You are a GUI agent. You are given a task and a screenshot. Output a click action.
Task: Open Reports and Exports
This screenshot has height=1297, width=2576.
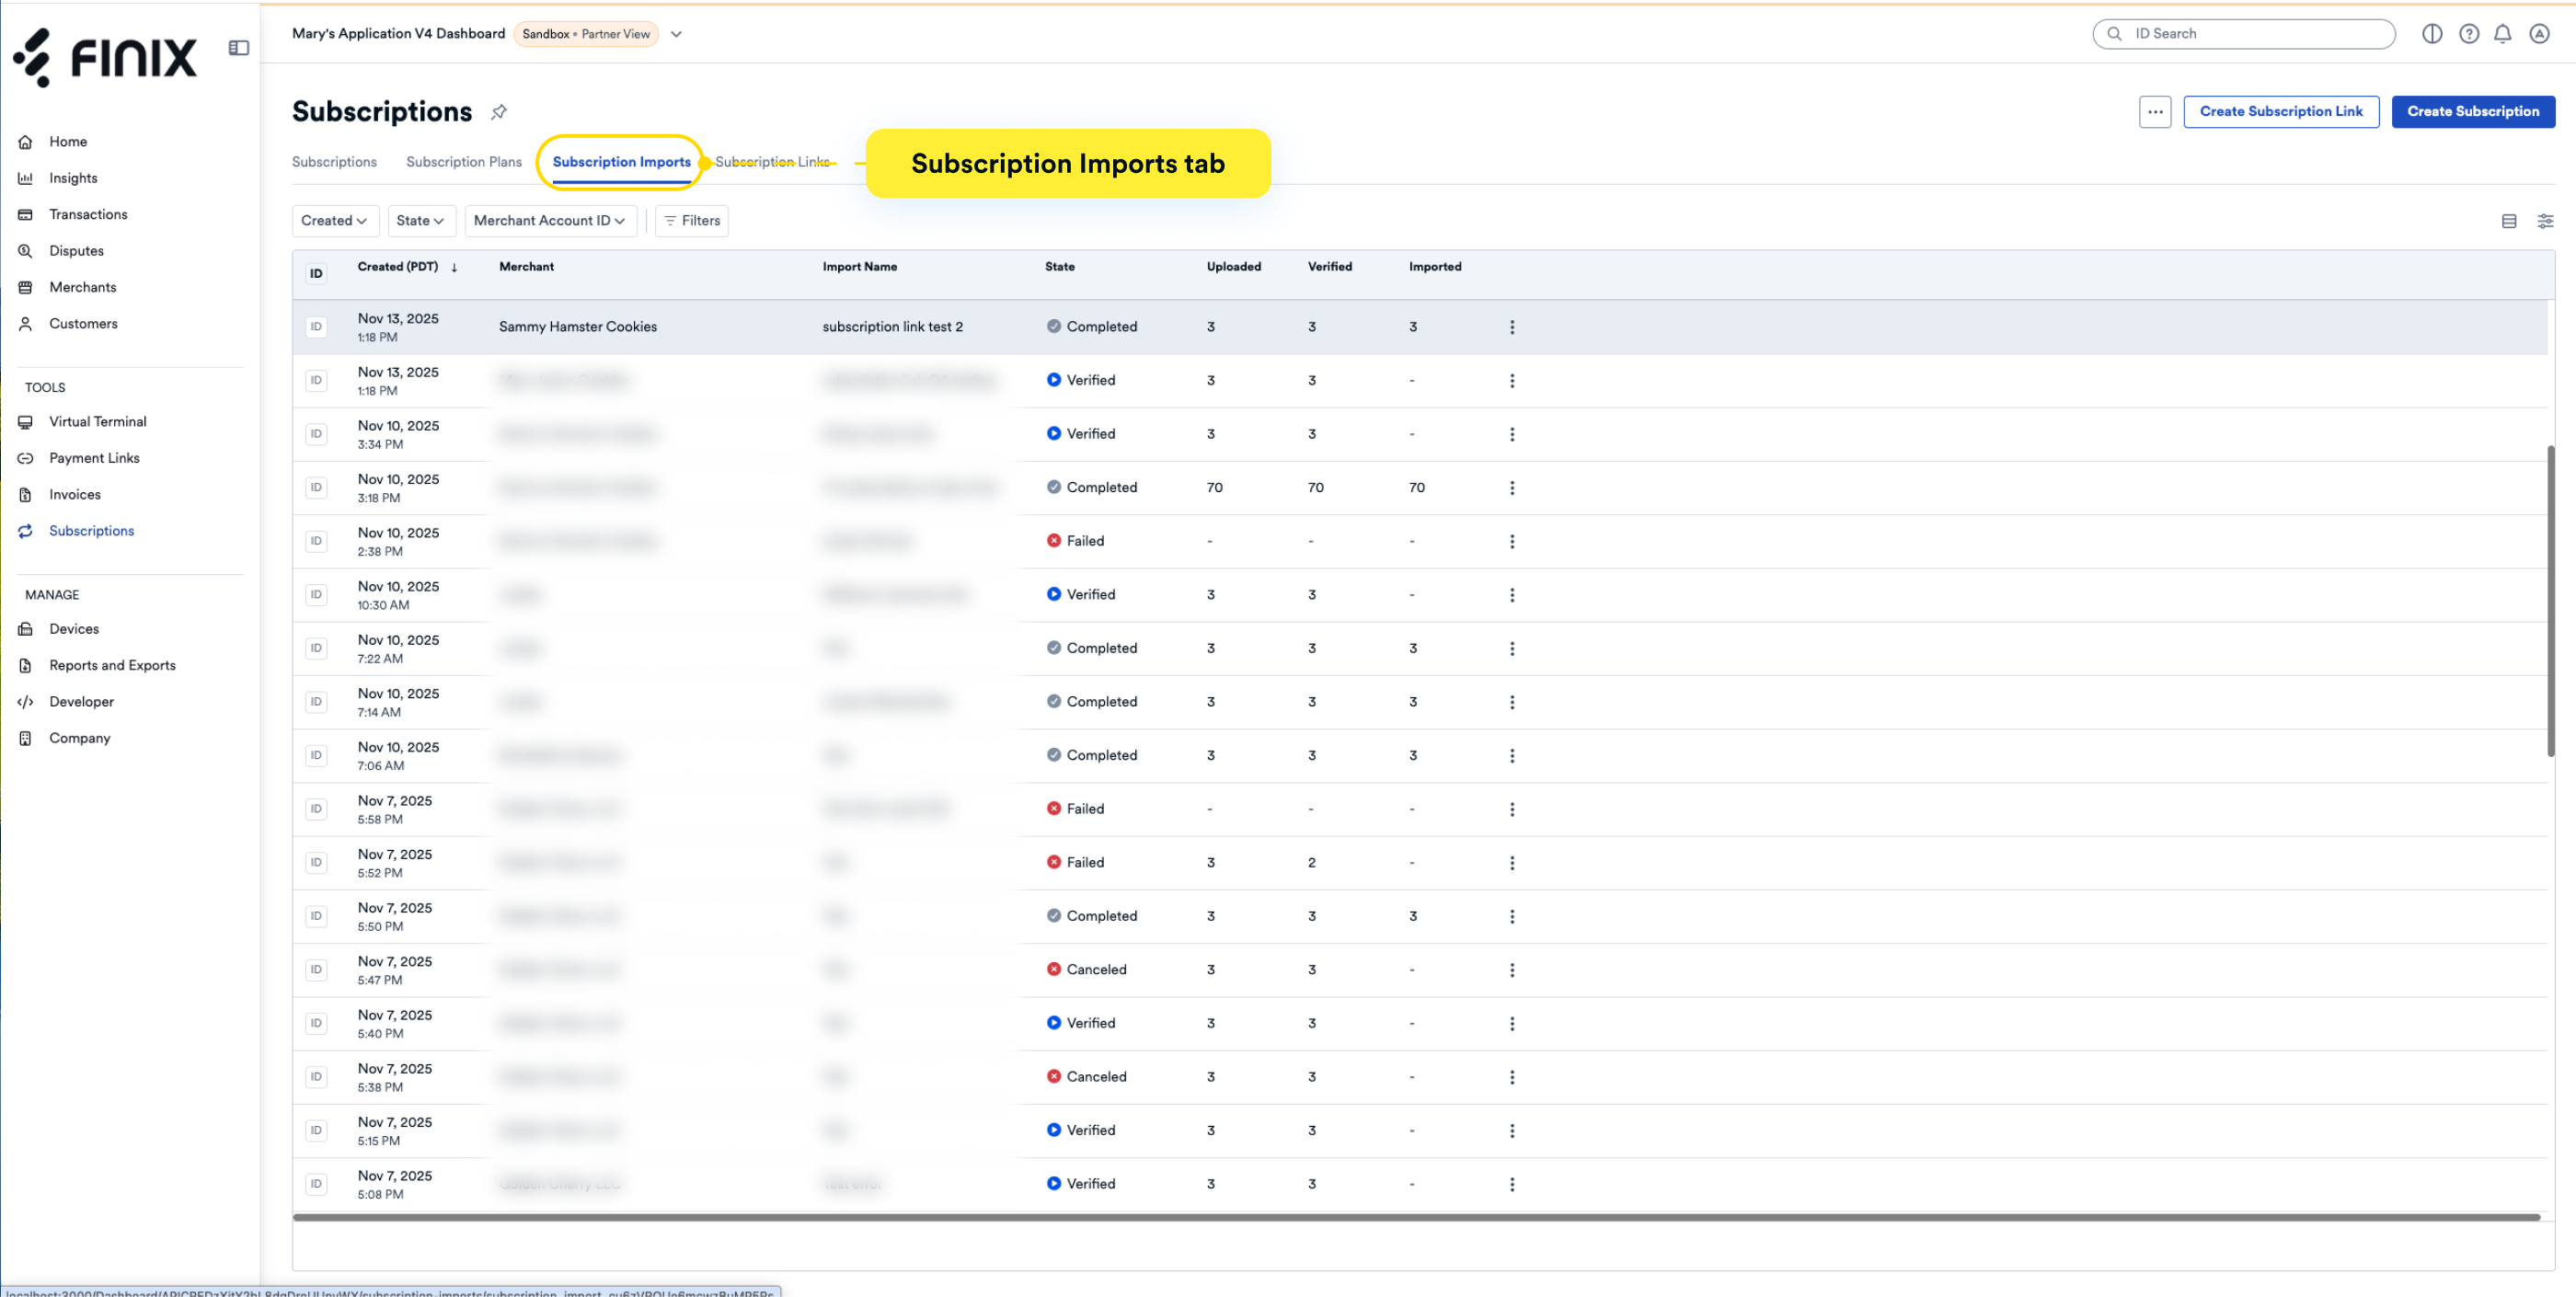pyautogui.click(x=112, y=666)
